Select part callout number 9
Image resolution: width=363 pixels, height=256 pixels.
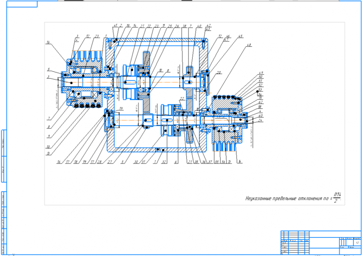(x=48, y=137)
